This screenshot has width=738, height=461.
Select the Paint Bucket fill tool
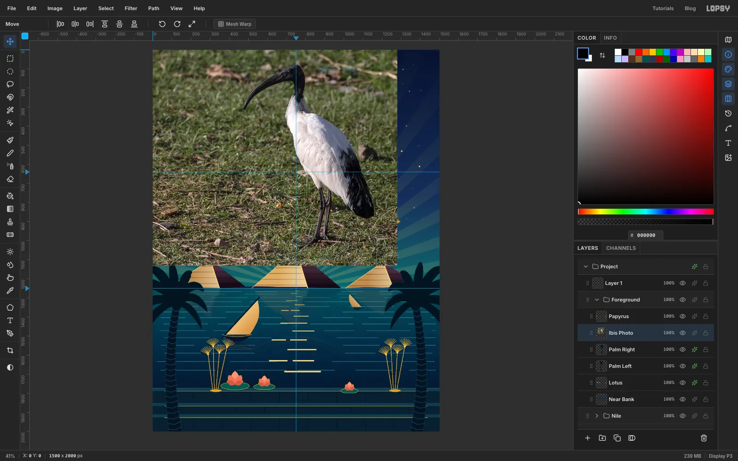coord(10,196)
